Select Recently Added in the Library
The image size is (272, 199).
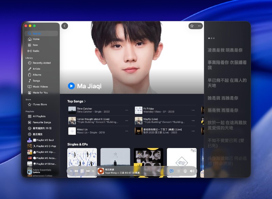[41, 63]
